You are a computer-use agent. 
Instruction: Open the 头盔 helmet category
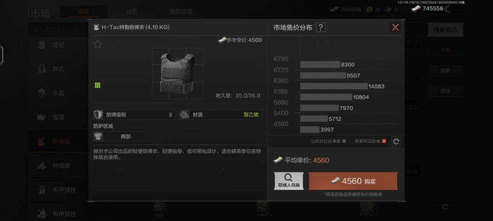pos(58,93)
